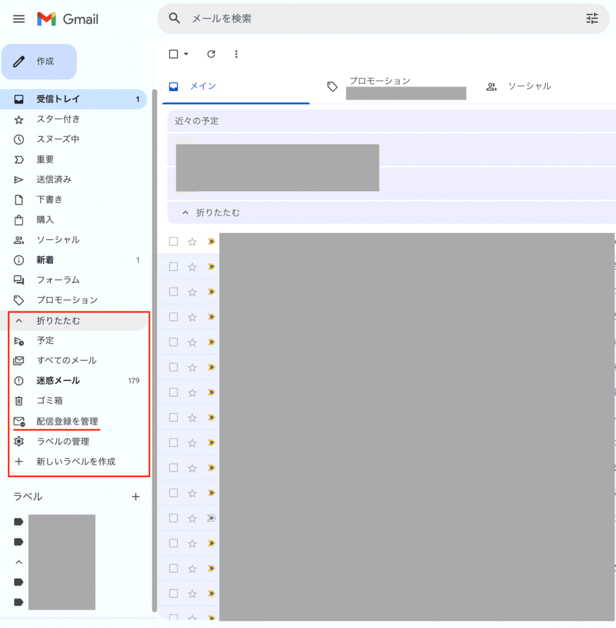
Task: Open スヌーズ中 via its clock icon
Action: tap(19, 139)
